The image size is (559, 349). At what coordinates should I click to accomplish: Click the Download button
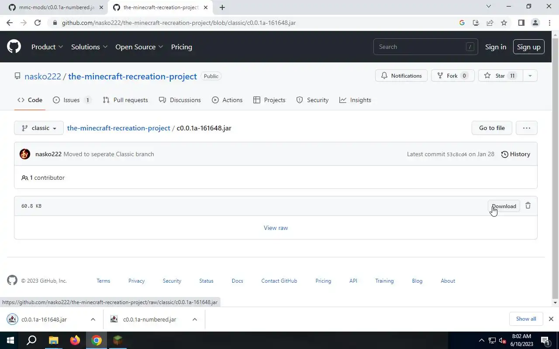coord(504,206)
